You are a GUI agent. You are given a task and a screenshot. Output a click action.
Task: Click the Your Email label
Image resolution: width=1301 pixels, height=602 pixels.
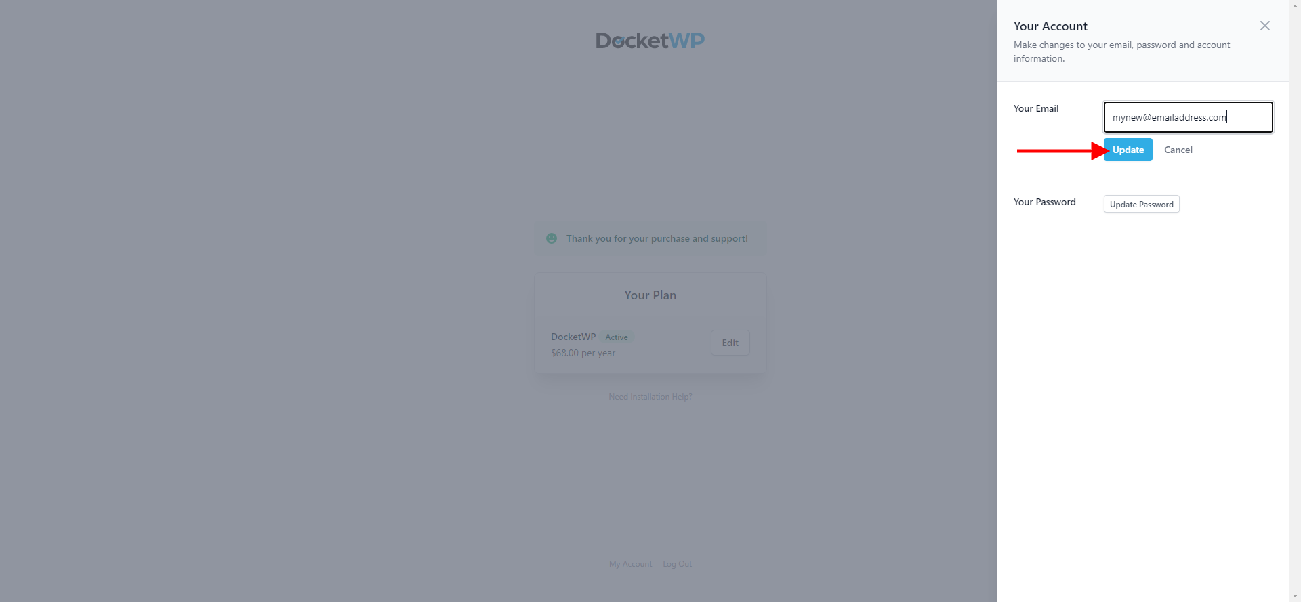1035,108
